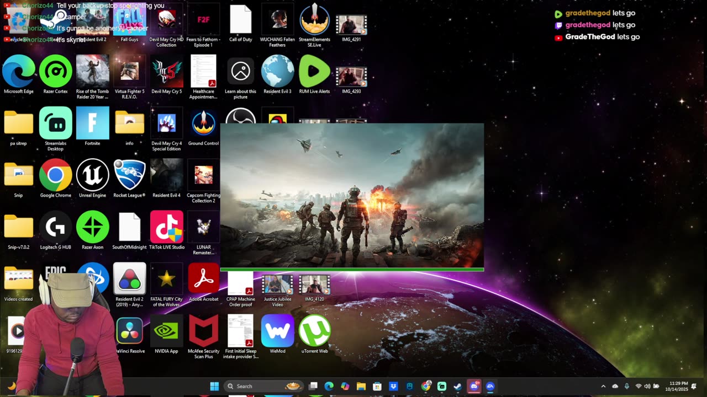The image size is (707, 397).
Task: Select the LUNAR Remastered desktop icon
Action: click(203, 233)
